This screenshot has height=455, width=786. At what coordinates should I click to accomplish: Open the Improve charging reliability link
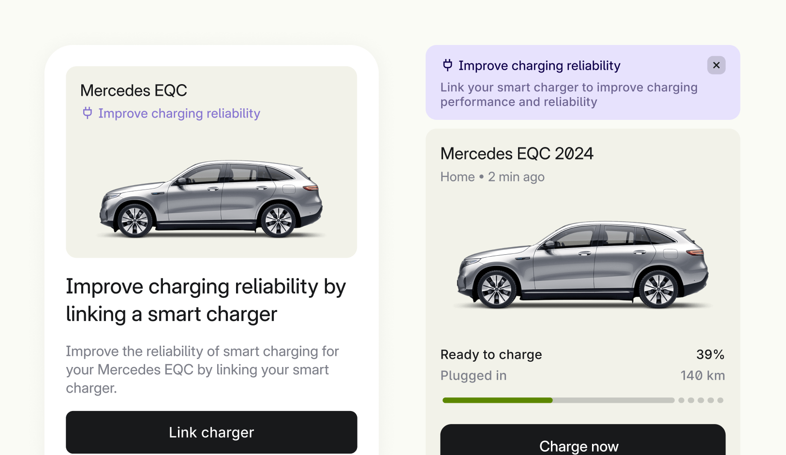[x=179, y=113]
